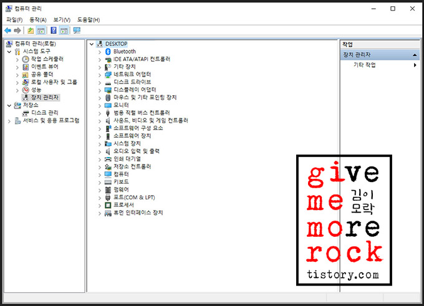Image resolution: width=424 pixels, height=306 pixels.
Task: Select the Bluetooth device icon
Action: (108, 51)
